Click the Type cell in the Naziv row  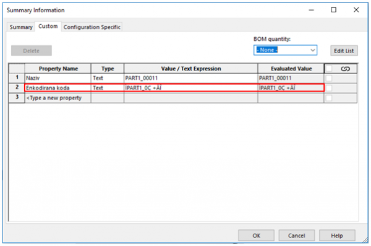(x=108, y=78)
